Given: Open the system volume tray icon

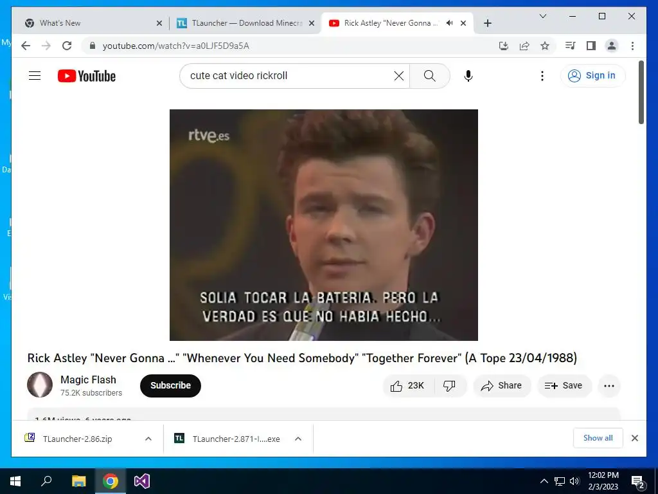Looking at the screenshot, I should click(574, 481).
